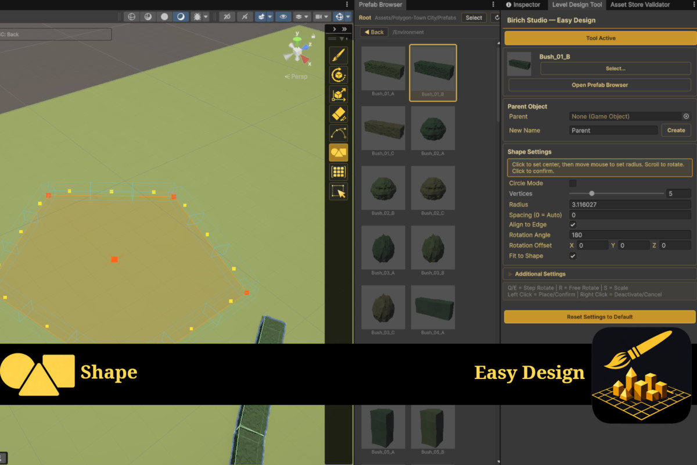Toggle scene visibility eye icon
This screenshot has height=465, width=697.
click(x=283, y=17)
